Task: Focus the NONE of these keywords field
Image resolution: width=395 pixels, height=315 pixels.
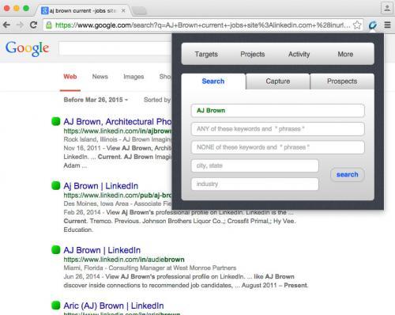Action: click(278, 147)
